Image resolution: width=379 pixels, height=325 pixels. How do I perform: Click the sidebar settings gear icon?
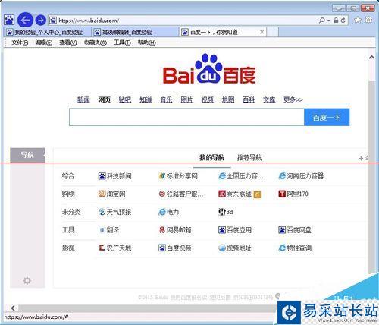[27, 280]
